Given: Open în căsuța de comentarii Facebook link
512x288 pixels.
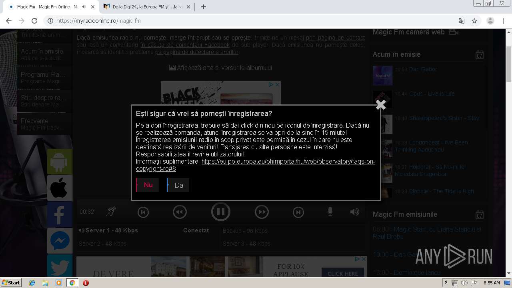Looking at the screenshot, I should (x=185, y=45).
